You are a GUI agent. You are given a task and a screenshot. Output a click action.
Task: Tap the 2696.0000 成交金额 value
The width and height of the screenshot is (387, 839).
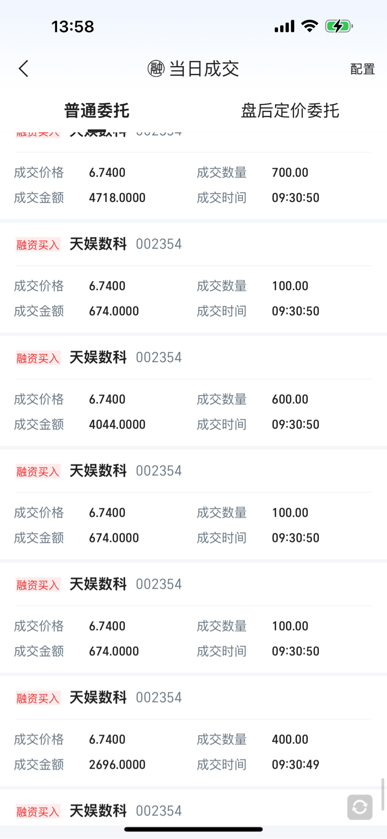pyautogui.click(x=117, y=764)
